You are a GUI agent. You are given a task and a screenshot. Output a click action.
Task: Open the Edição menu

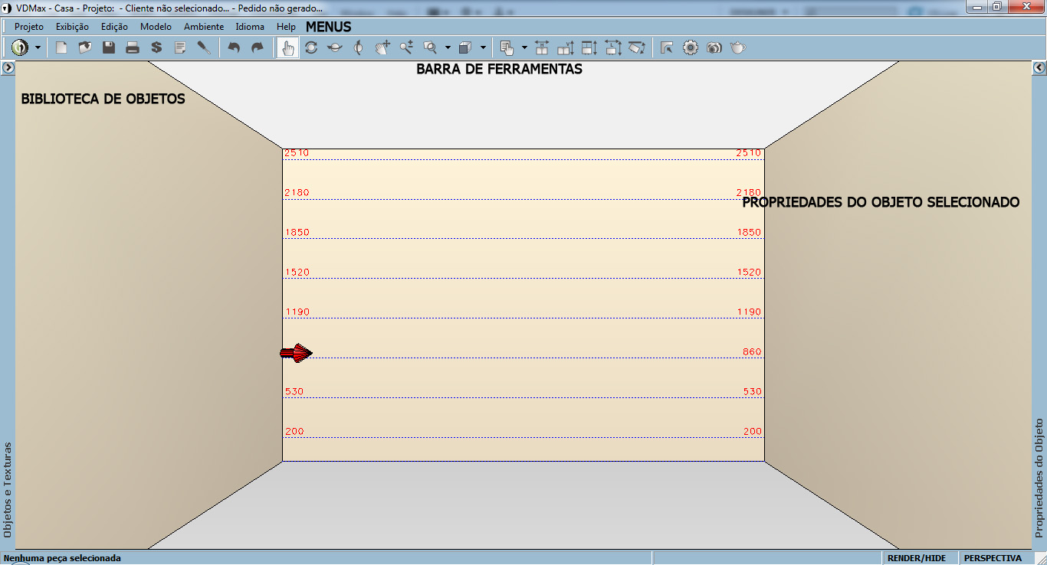click(x=115, y=26)
